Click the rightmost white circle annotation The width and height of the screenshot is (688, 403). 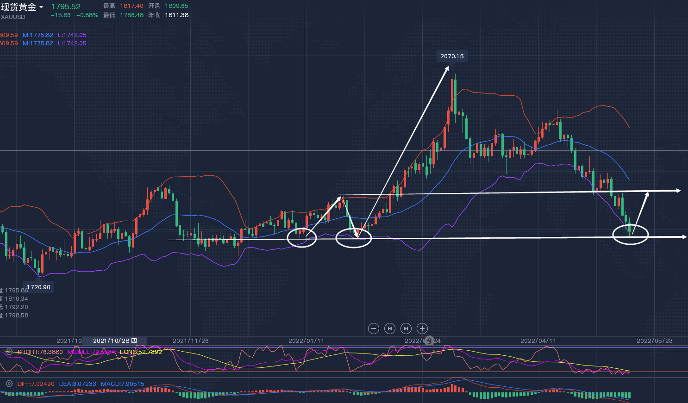(630, 235)
